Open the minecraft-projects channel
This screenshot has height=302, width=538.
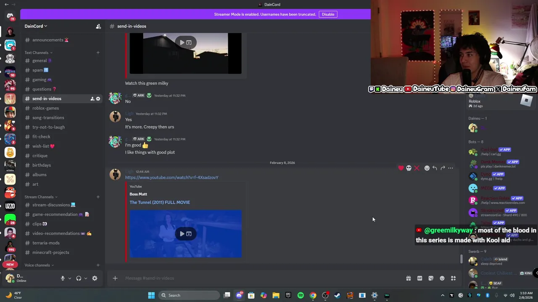click(x=62, y=253)
